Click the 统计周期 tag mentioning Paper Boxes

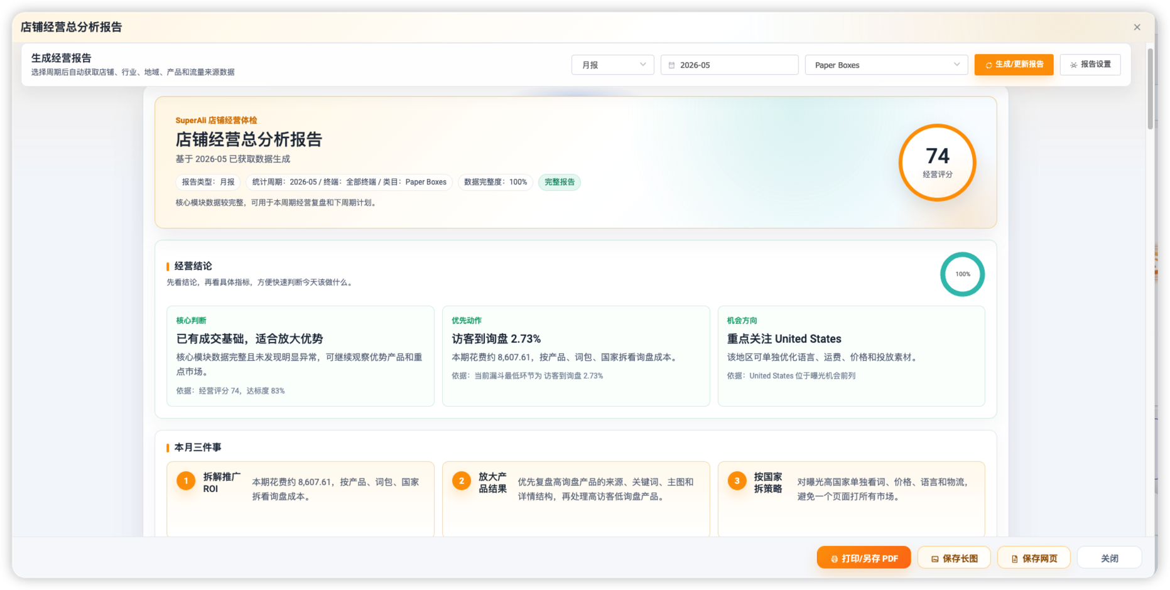pyautogui.click(x=349, y=182)
